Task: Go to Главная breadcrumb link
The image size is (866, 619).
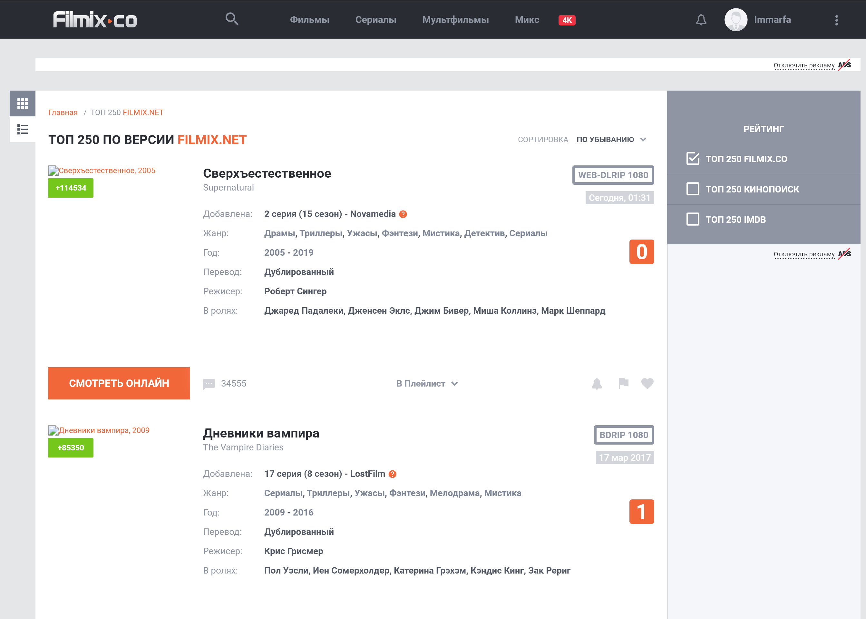Action: pyautogui.click(x=63, y=113)
